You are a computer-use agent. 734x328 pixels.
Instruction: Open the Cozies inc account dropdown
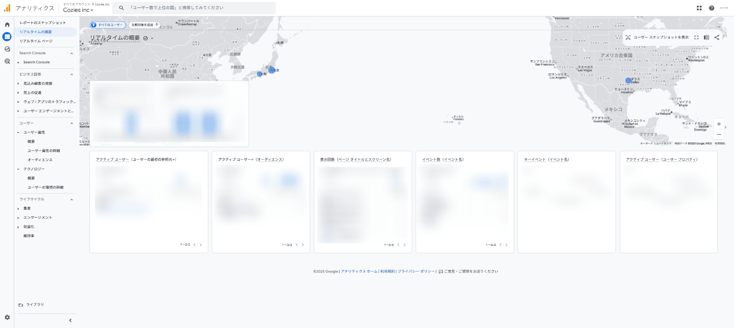[x=78, y=10]
